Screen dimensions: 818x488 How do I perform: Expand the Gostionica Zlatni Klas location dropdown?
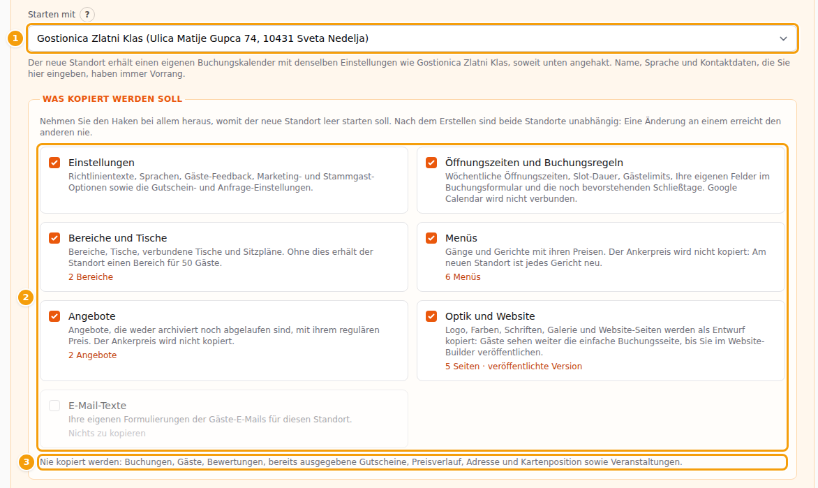[x=412, y=38]
